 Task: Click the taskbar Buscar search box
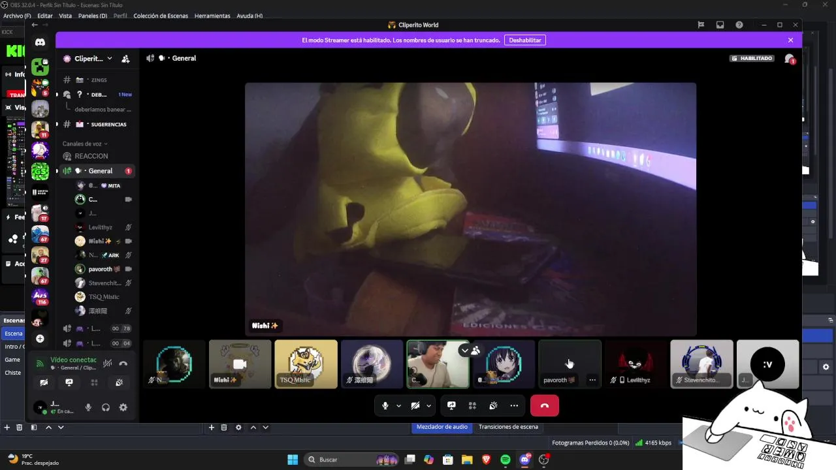pyautogui.click(x=353, y=460)
